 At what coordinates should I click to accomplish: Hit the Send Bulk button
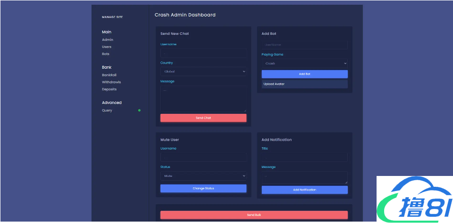pyautogui.click(x=254, y=215)
